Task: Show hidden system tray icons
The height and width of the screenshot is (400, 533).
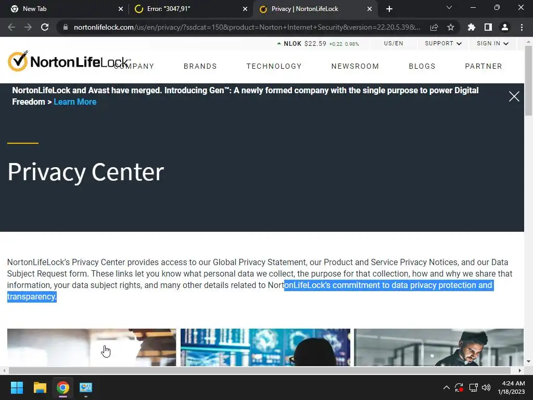Action: 446,387
